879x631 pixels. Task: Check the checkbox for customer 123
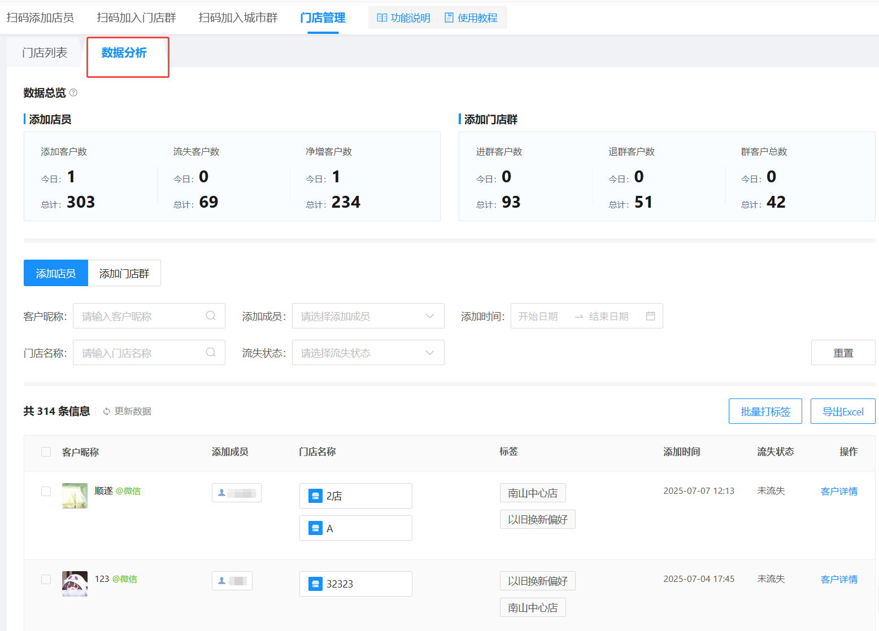pyautogui.click(x=46, y=580)
